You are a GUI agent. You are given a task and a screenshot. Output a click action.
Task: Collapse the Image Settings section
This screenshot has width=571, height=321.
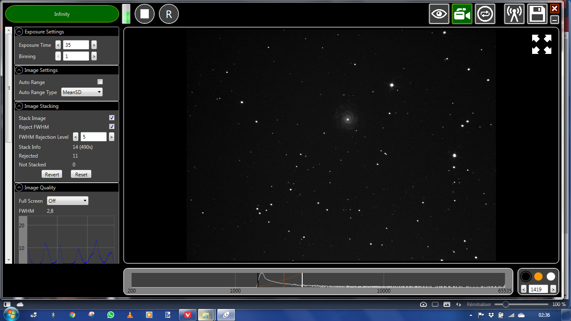coord(19,70)
